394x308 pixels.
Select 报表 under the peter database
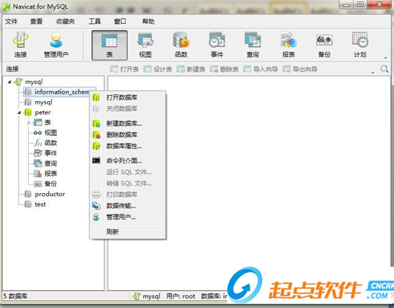click(x=45, y=173)
